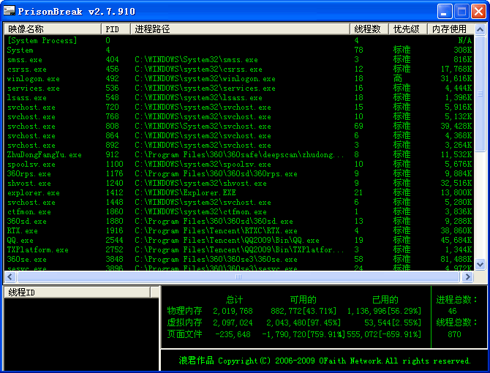490x373 pixels.
Task: Sort by PID column header
Action: point(116,29)
